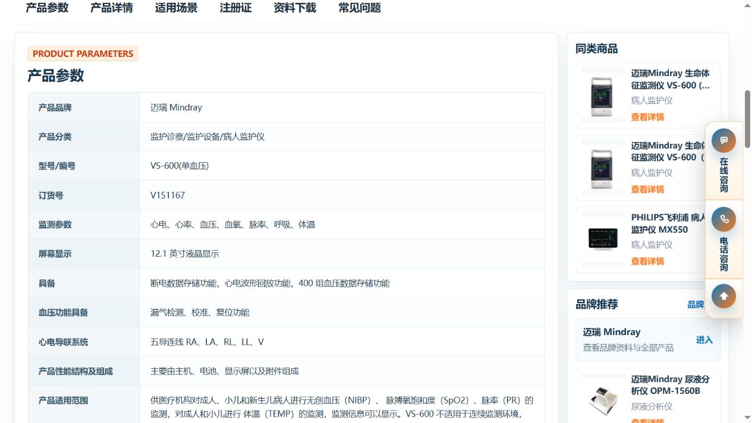Click the online consultation chat icon
The image size is (752, 423).
(x=723, y=141)
